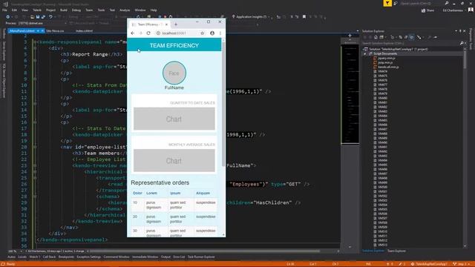The width and height of the screenshot is (475, 267).
Task: Open the Call Stack tab
Action: 49,257
